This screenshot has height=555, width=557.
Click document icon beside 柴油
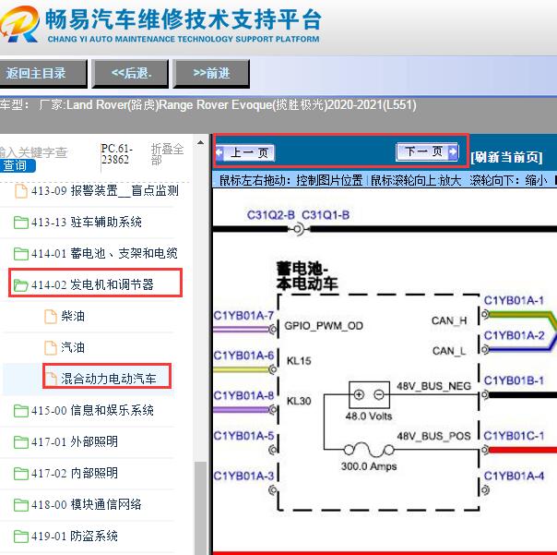(51, 317)
